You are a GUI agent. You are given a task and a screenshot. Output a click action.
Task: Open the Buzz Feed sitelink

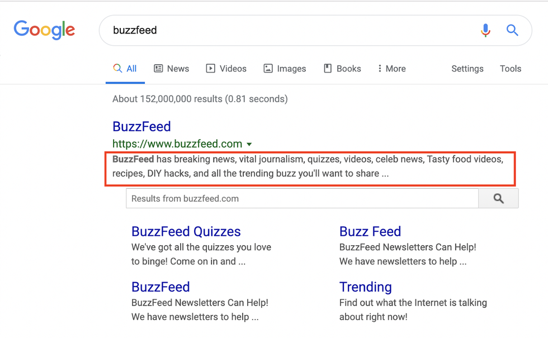pyautogui.click(x=370, y=232)
